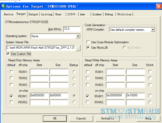Toggle the Use Custom File checkbox
This screenshot has height=123, width=162.
tap(8, 54)
